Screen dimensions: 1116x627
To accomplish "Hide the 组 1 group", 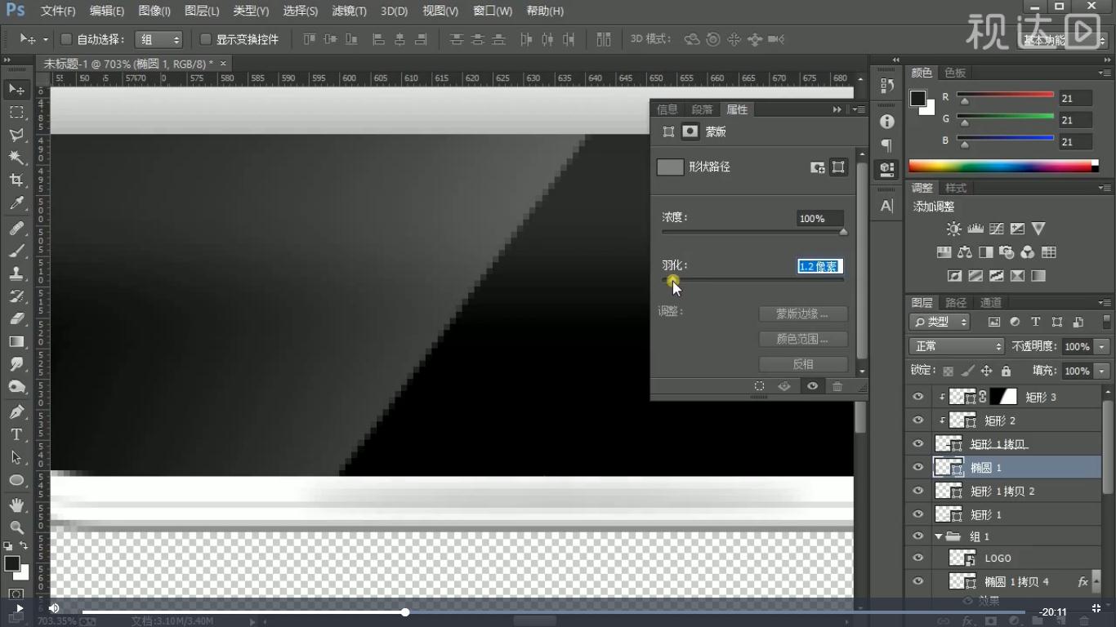I will 918,536.
